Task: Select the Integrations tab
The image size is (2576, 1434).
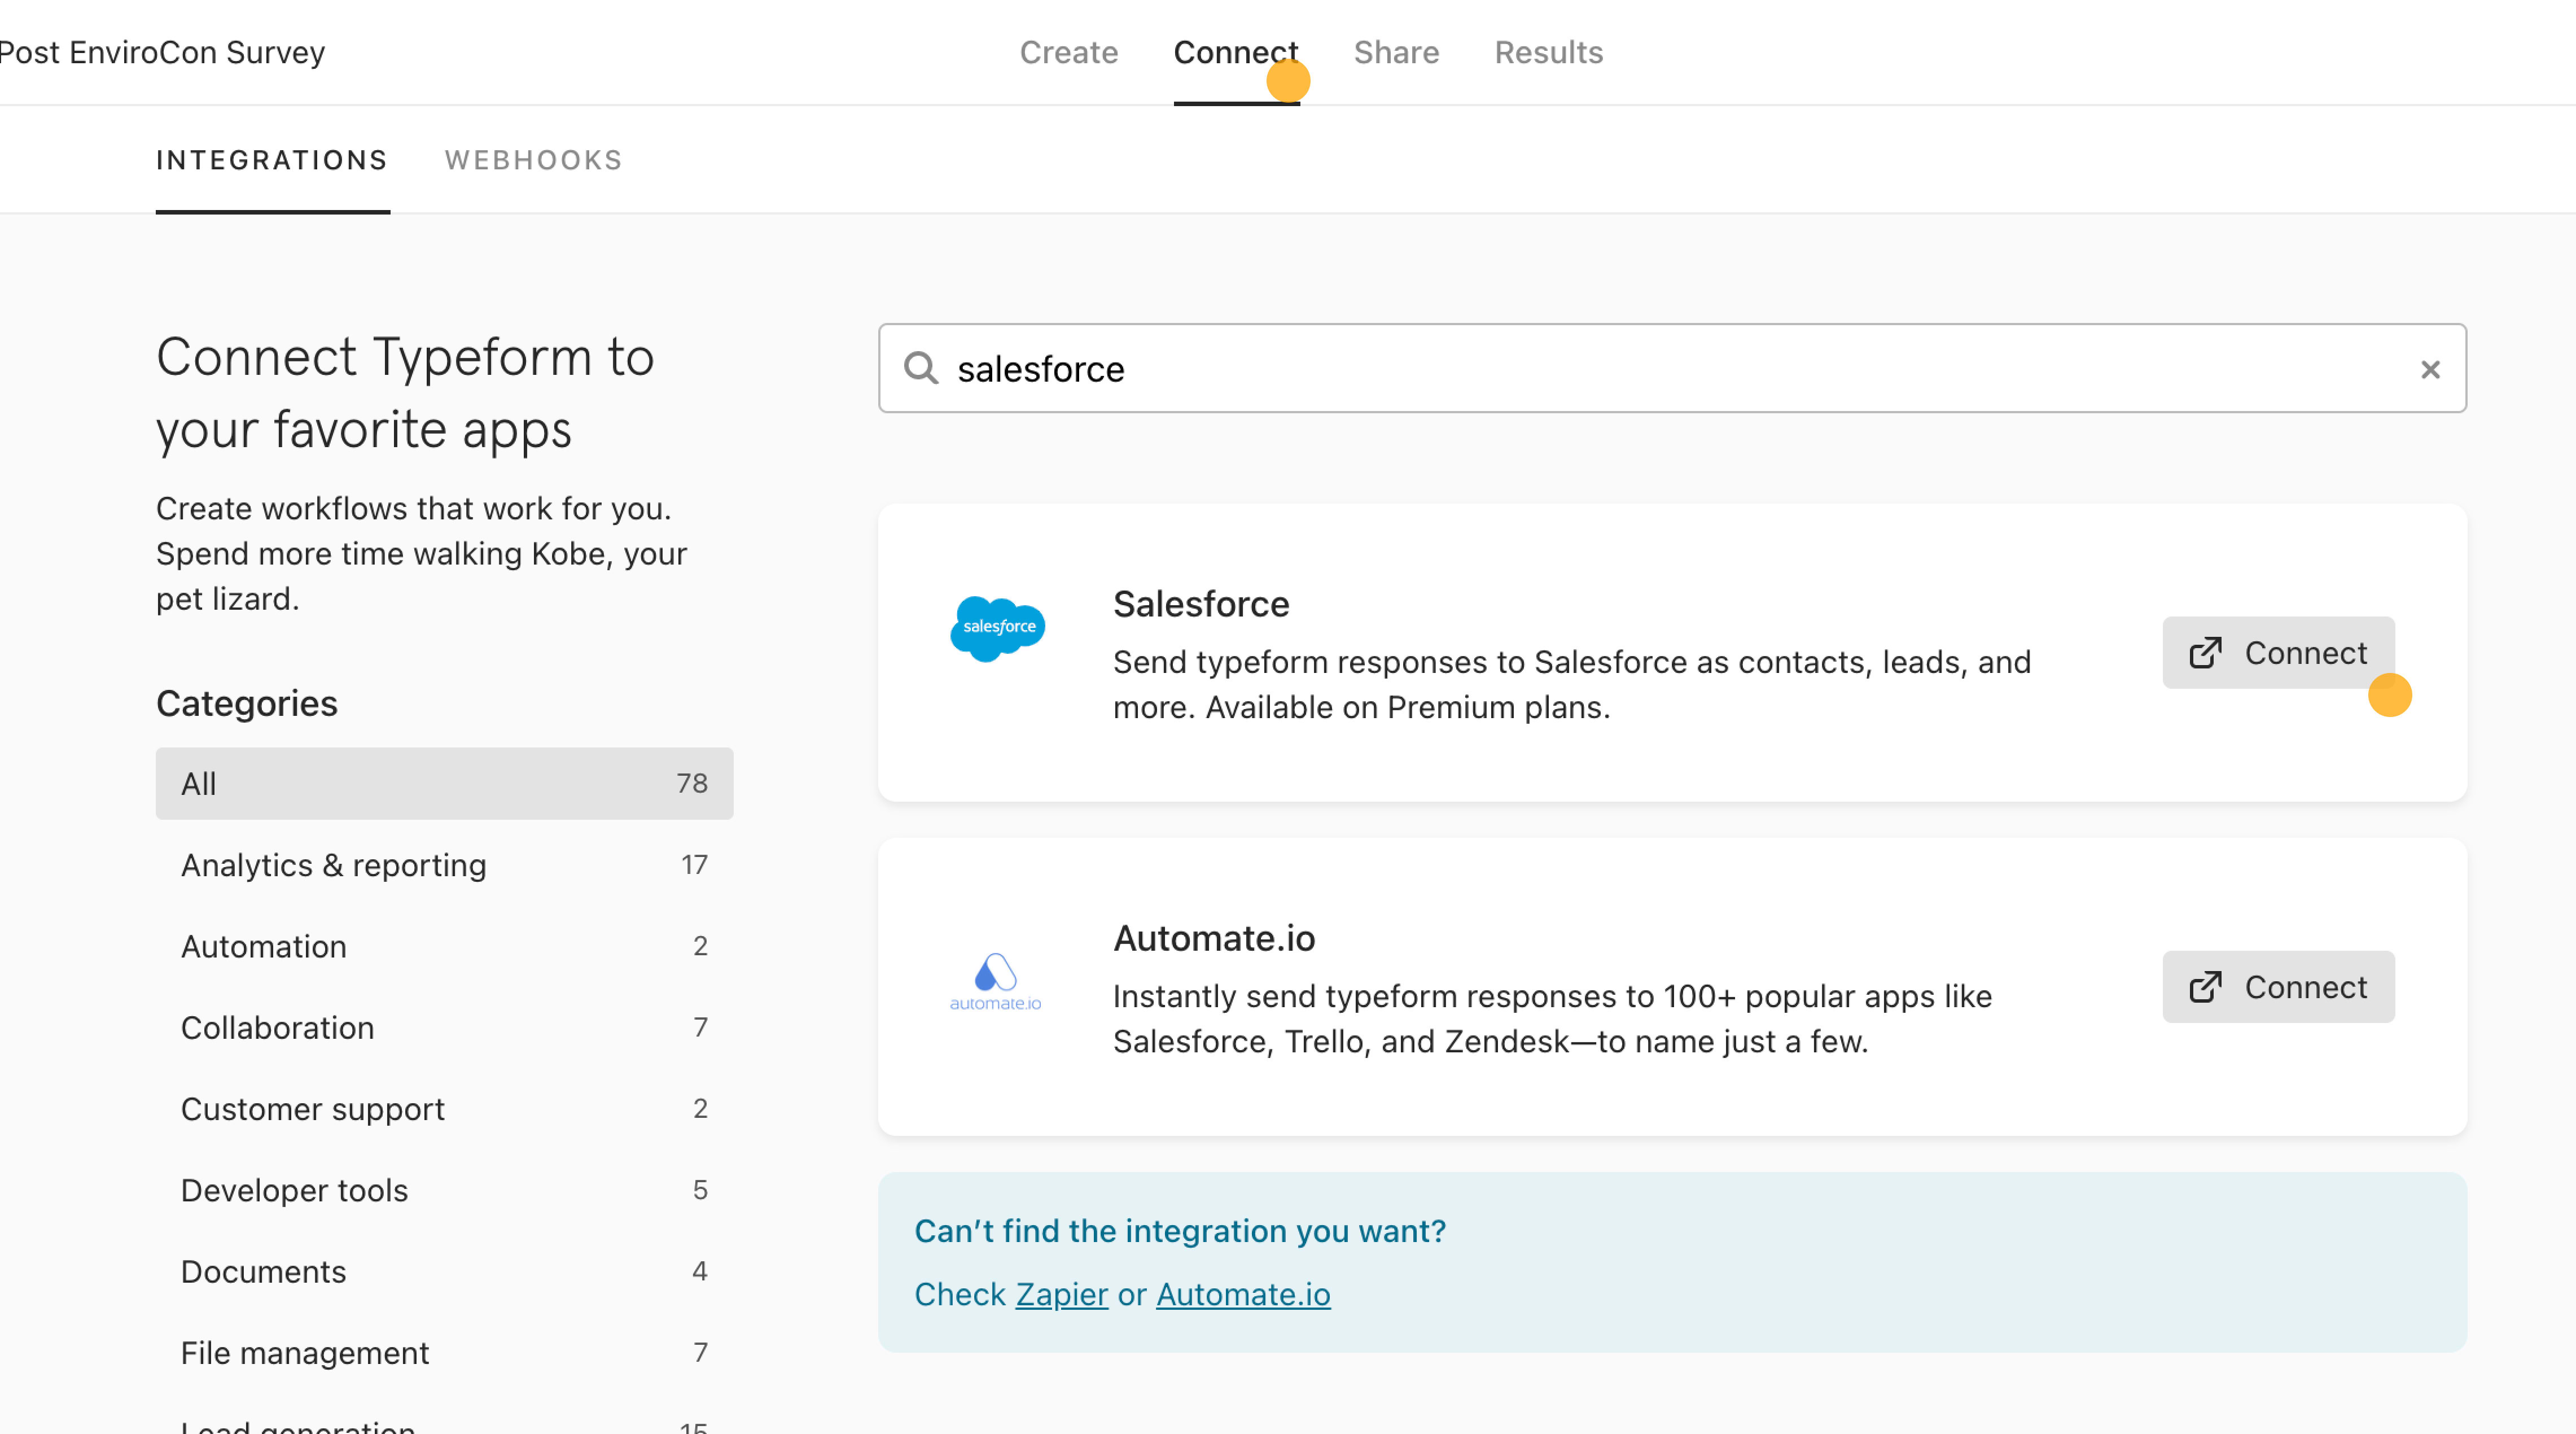Action: (272, 160)
